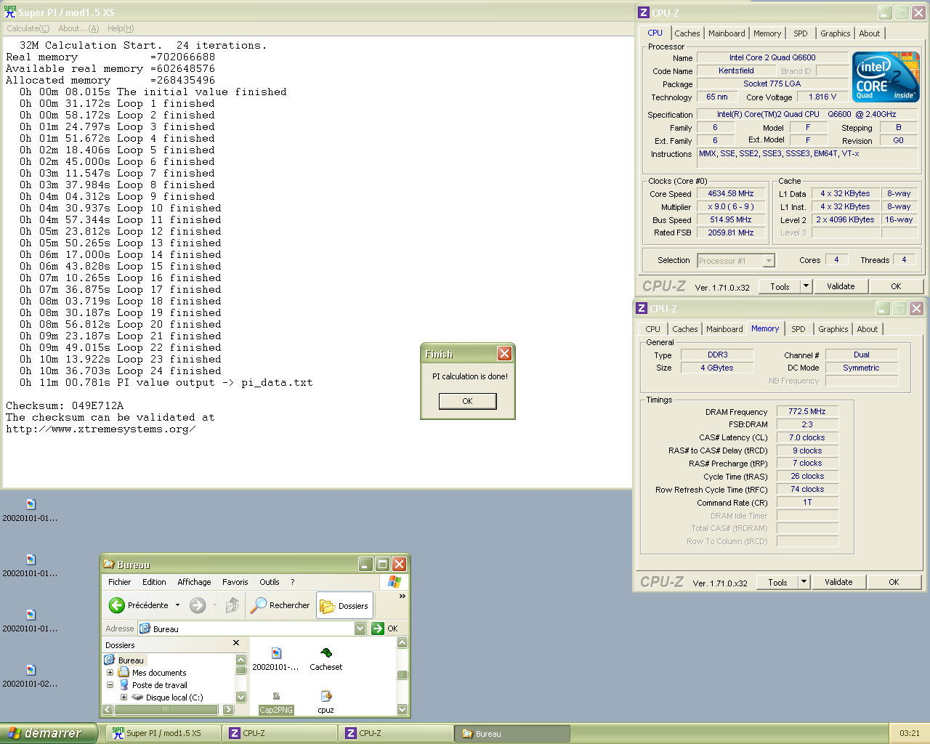Open the Fichier menu in Bureau window
Viewport: 930px width, 744px height.
pyautogui.click(x=119, y=582)
